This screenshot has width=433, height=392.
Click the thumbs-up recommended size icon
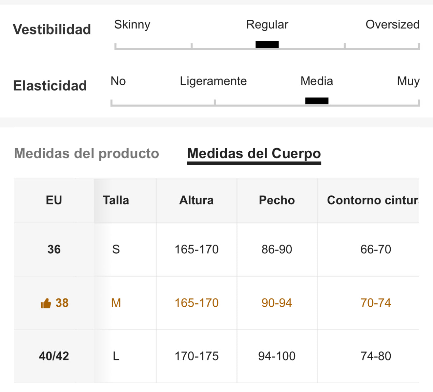pyautogui.click(x=46, y=303)
